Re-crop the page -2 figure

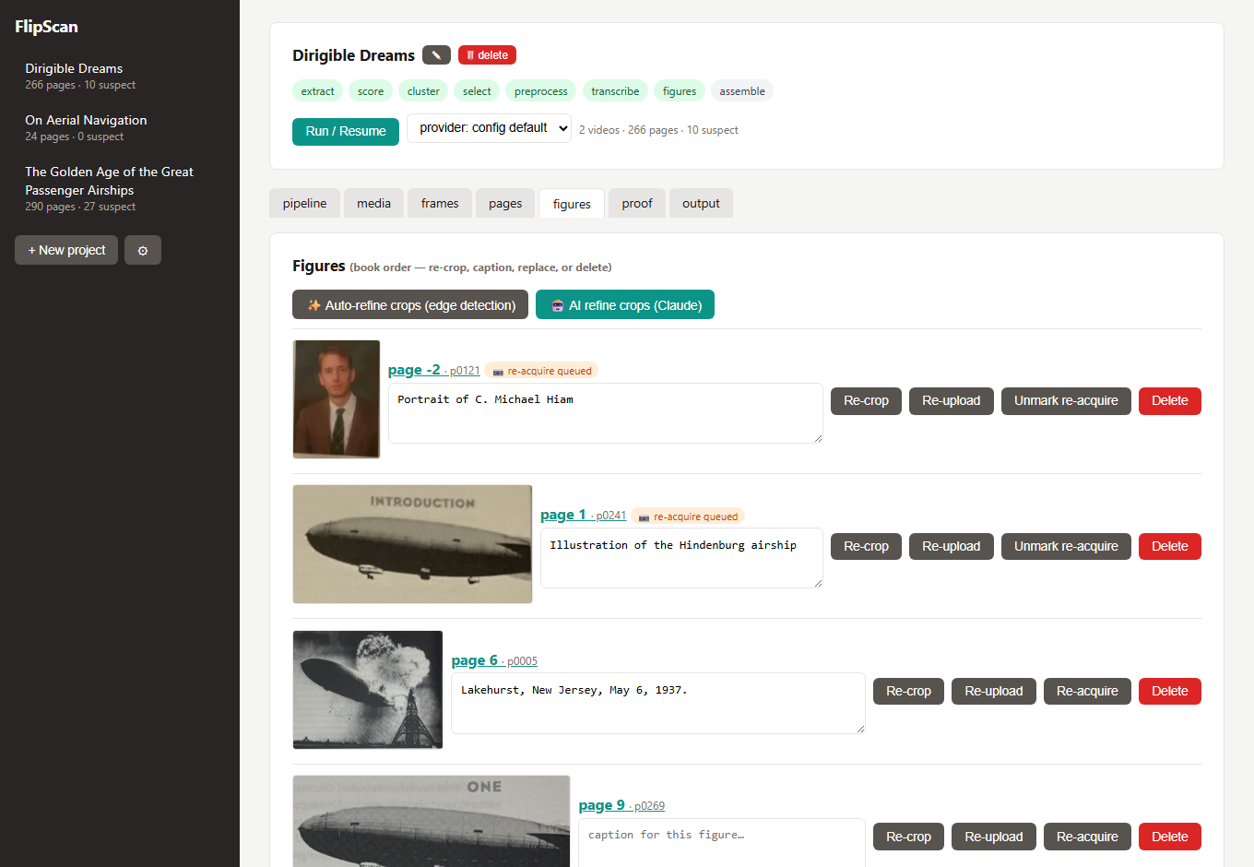[866, 401]
